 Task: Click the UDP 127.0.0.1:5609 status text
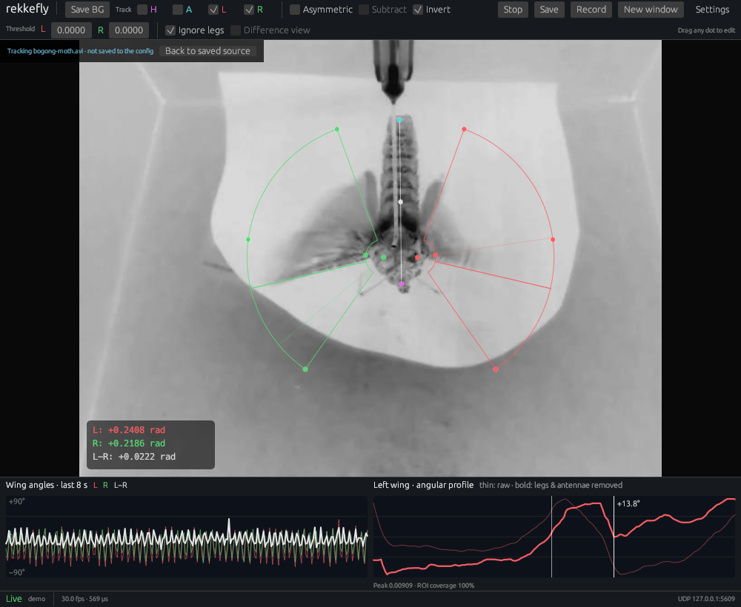click(x=706, y=599)
